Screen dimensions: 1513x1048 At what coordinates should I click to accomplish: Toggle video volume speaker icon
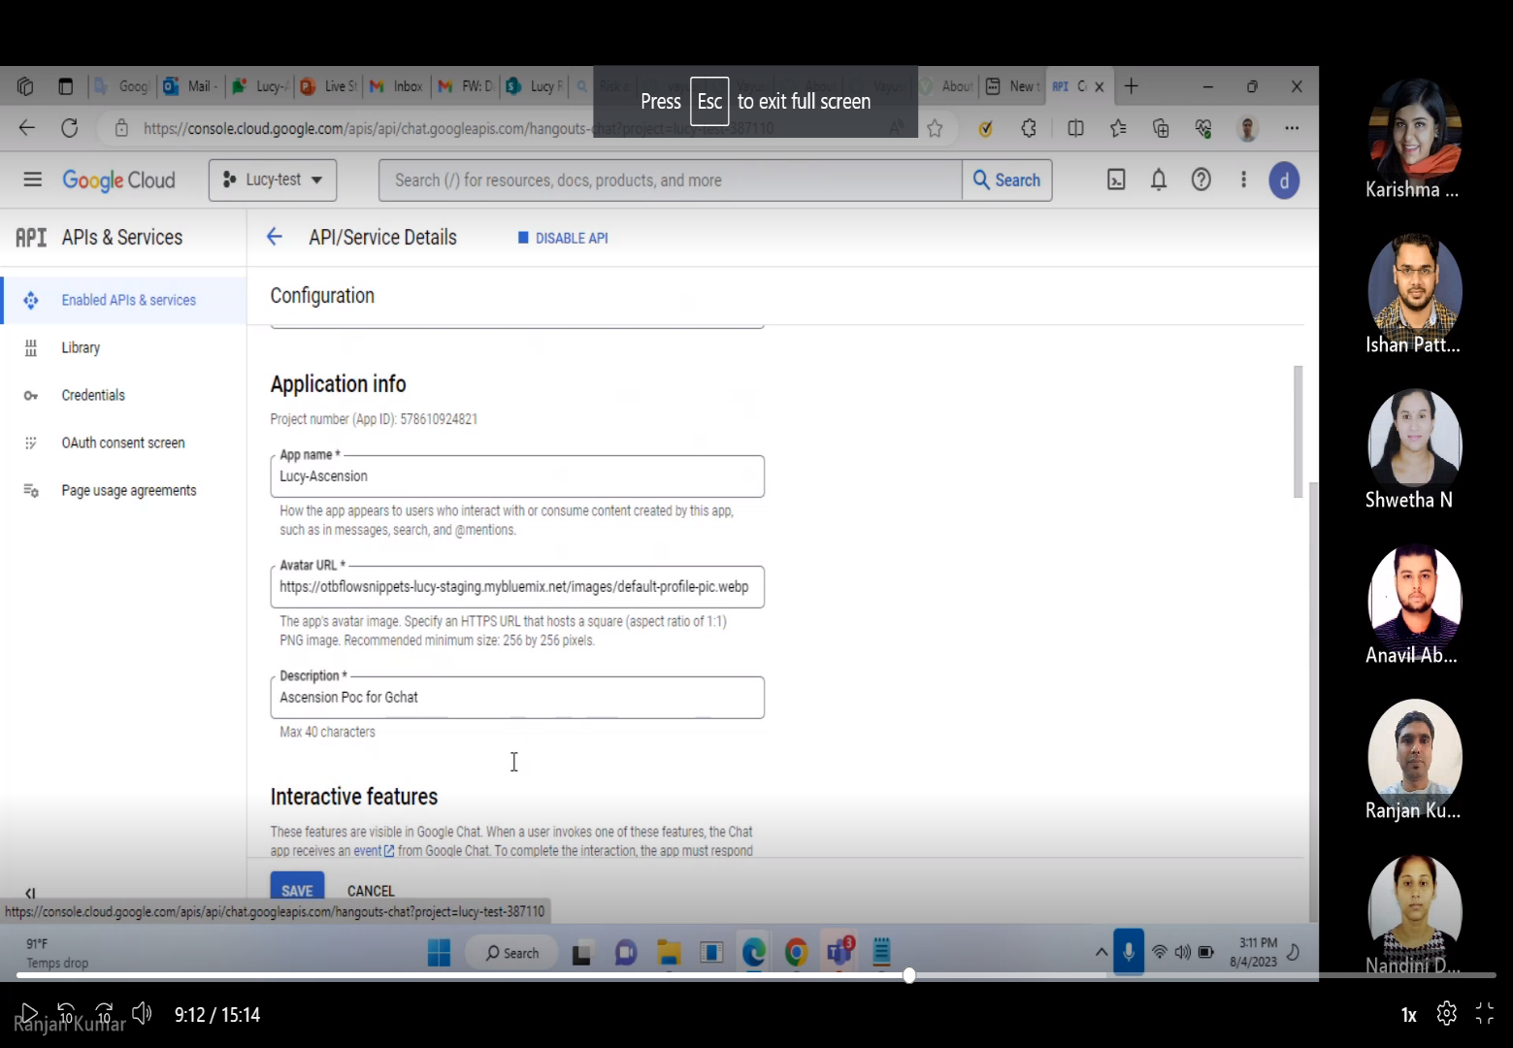point(142,1014)
